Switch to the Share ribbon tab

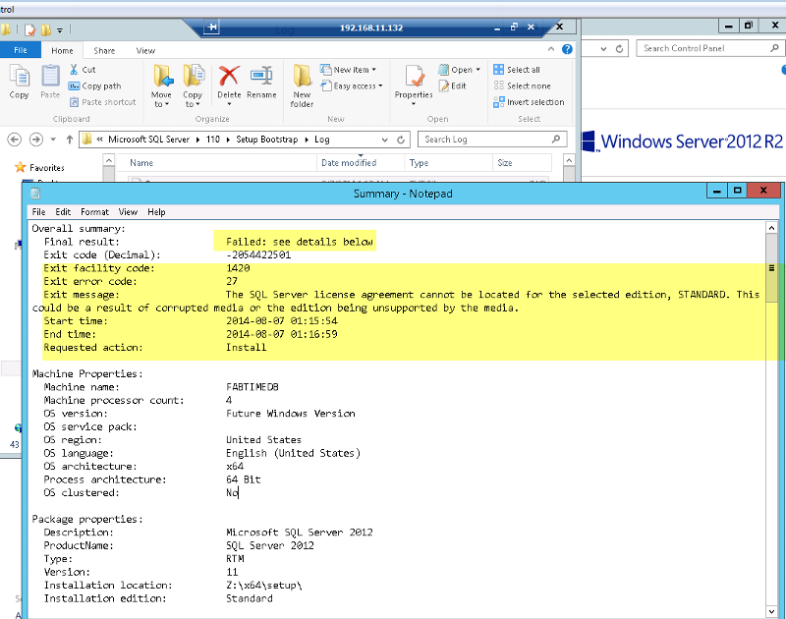[104, 51]
